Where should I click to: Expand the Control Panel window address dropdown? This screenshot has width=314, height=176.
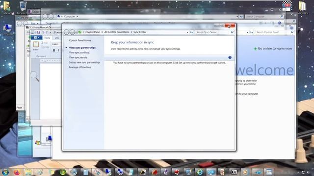(x=247, y=32)
